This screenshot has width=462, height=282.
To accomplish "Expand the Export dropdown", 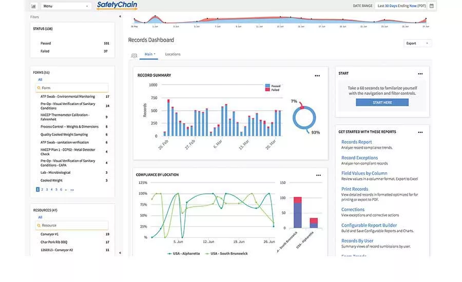I will click(418, 44).
